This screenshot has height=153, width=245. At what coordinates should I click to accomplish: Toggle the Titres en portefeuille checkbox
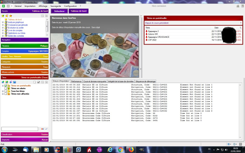coord(6,86)
